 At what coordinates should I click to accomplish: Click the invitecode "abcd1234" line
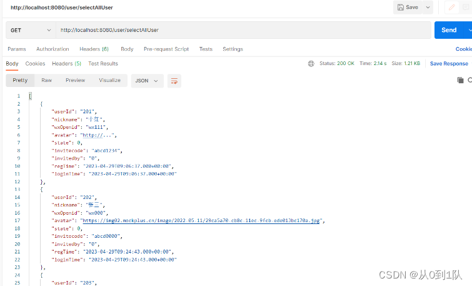pos(87,150)
